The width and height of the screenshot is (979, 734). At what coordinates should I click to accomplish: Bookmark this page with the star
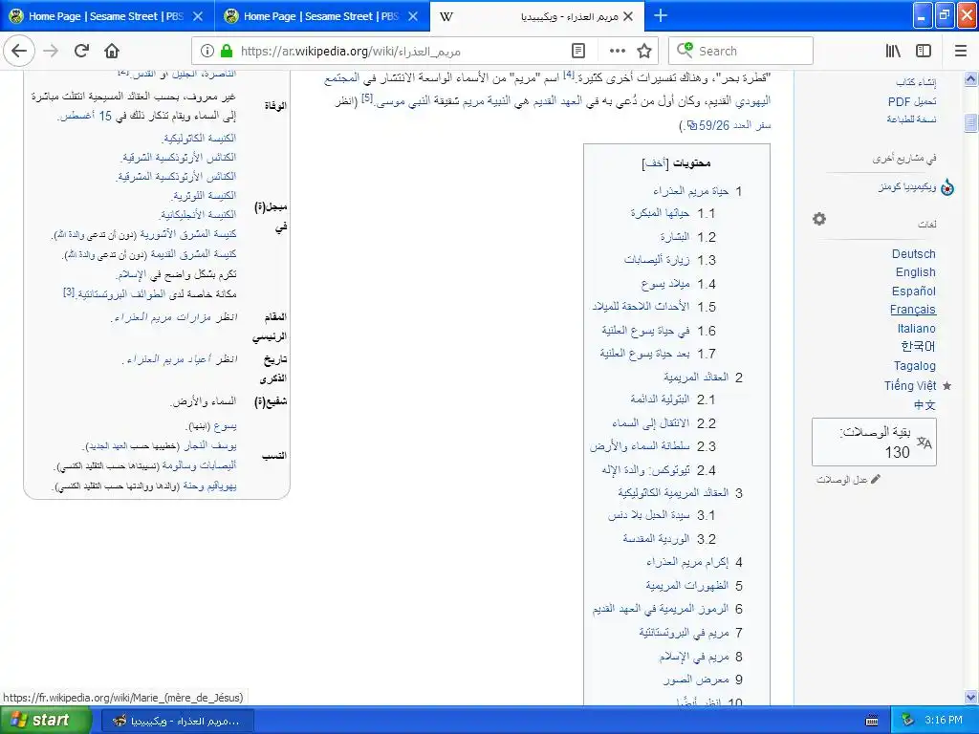[643, 51]
